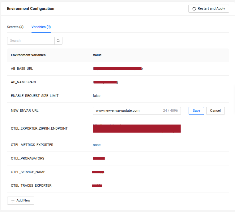Click the none value of OTEL_METRICS_EXPORTER
The width and height of the screenshot is (235, 212).
pos(96,145)
